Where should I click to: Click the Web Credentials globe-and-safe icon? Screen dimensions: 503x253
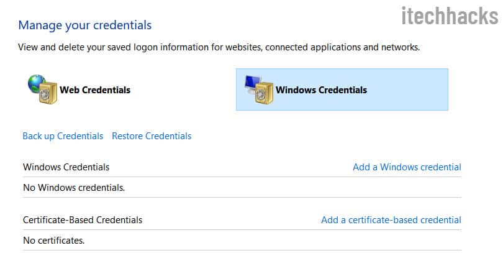[x=42, y=90]
